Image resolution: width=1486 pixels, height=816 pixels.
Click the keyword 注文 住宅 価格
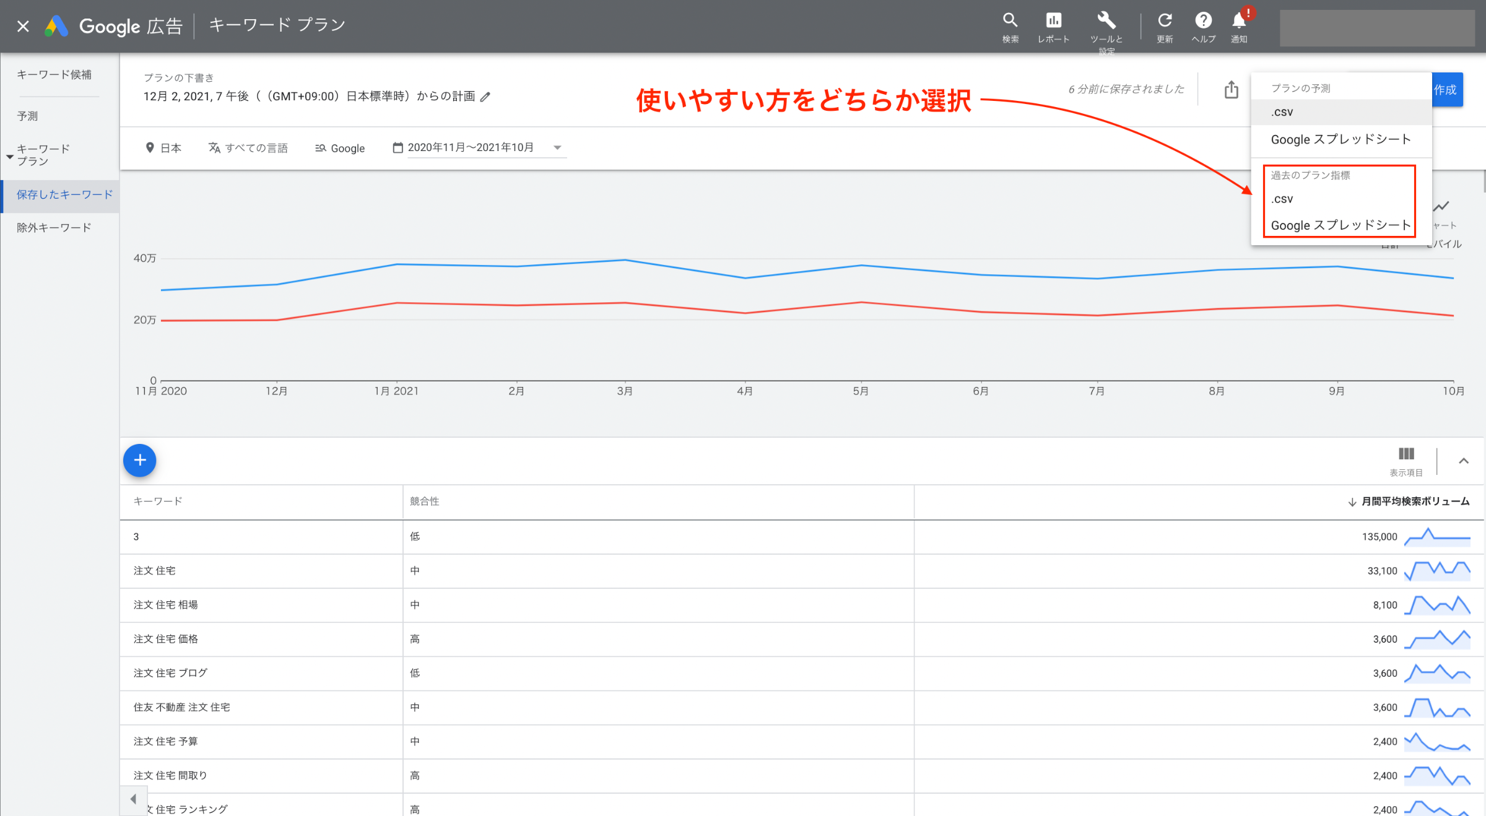pos(166,639)
